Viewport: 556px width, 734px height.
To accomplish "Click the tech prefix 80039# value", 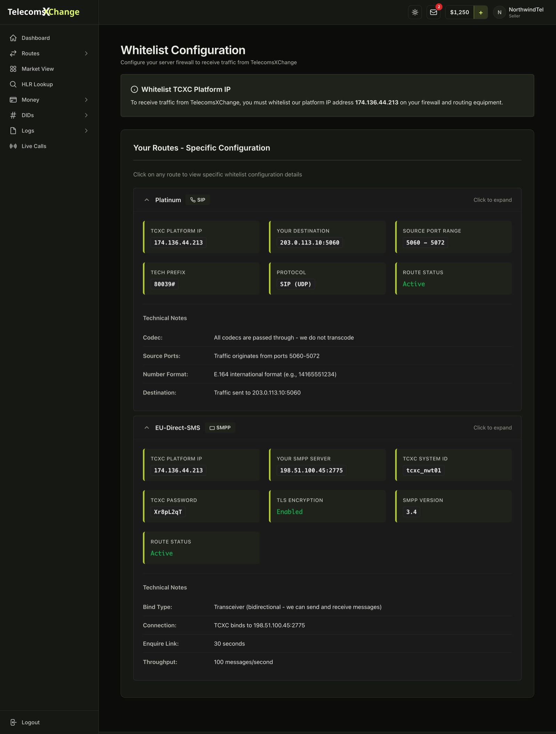I will point(164,284).
